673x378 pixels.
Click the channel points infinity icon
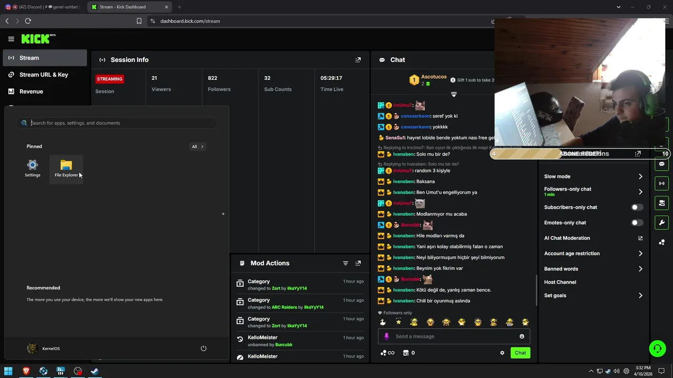pyautogui.click(x=388, y=353)
